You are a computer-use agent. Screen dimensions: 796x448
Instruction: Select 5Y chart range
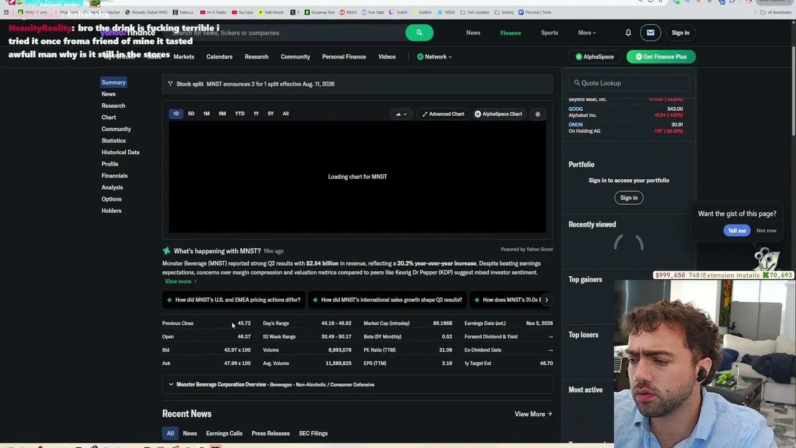(x=271, y=114)
